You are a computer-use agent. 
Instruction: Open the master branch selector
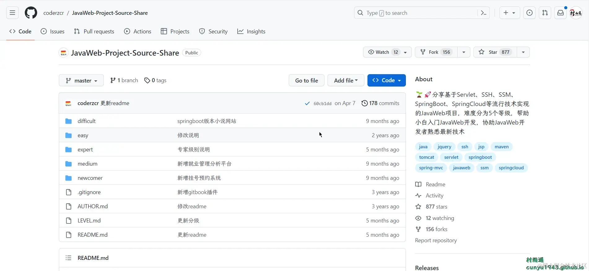pyautogui.click(x=81, y=80)
